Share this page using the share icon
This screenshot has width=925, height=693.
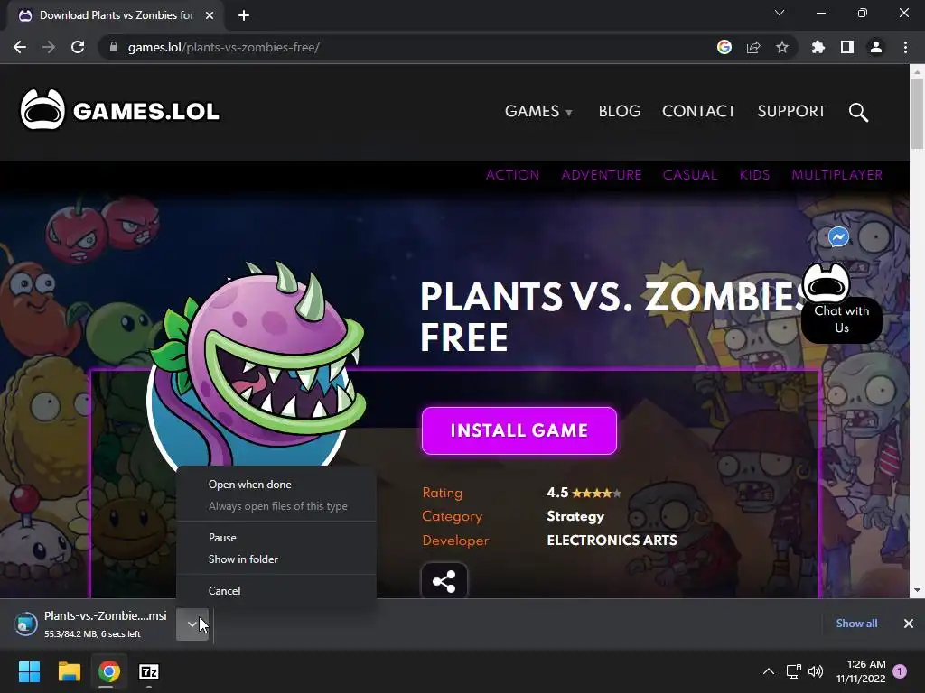coord(753,47)
